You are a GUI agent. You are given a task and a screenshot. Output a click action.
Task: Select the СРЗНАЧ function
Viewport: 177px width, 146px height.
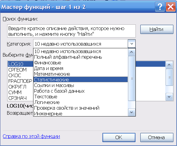(x=21, y=98)
